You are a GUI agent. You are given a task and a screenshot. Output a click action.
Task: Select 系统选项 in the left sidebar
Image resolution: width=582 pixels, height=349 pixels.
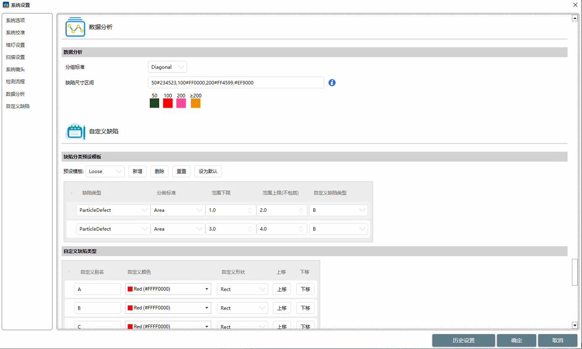pos(15,20)
